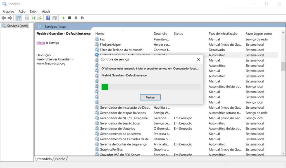Click the services list scroll down arrow
This screenshot has height=168, width=286.
[283, 153]
